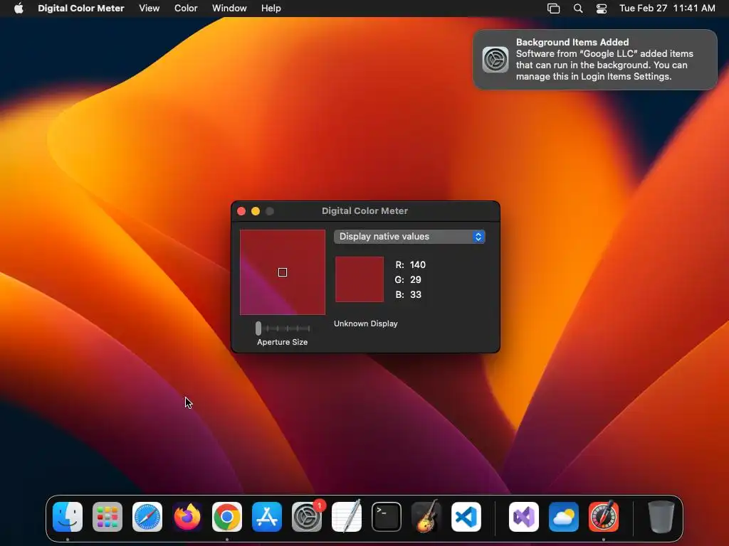Open the Trash in the Dock
This screenshot has height=546, width=729.
point(661,517)
